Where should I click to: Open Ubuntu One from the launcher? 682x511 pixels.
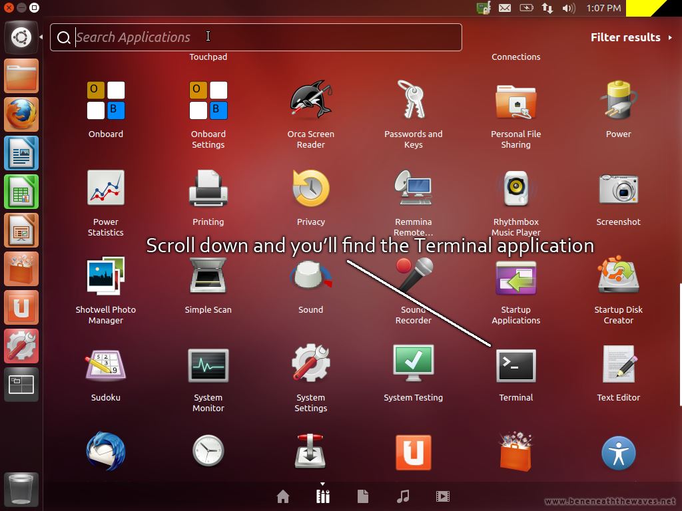(x=21, y=308)
